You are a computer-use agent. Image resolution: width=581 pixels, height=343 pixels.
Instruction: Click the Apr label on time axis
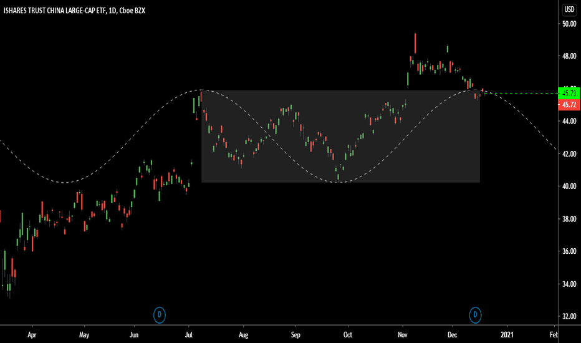tap(32, 335)
